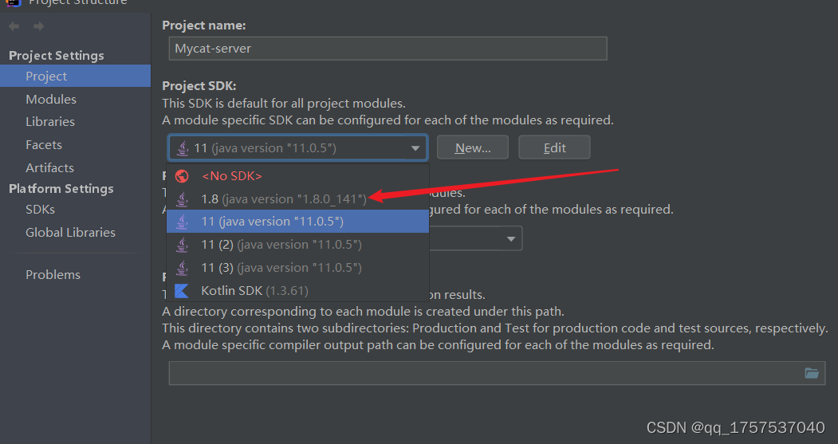Screen dimensions: 838x444
Task: Click the Project name field Mycat-server
Action: tap(388, 49)
